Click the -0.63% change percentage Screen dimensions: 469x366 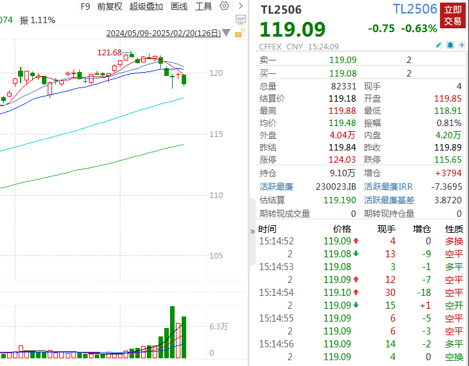point(419,29)
